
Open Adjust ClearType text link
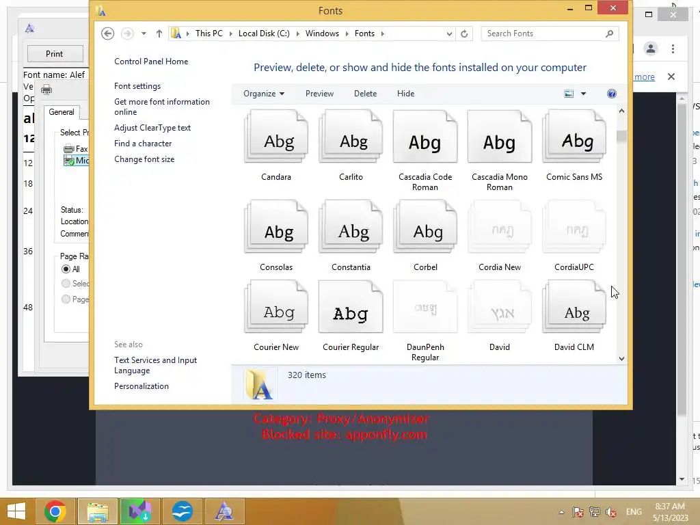(x=152, y=128)
